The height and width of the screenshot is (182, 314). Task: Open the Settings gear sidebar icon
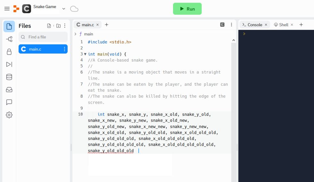click(9, 115)
